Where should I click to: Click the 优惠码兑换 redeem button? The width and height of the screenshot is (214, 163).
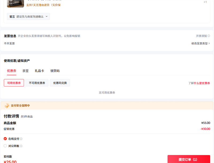[x=60, y=83]
